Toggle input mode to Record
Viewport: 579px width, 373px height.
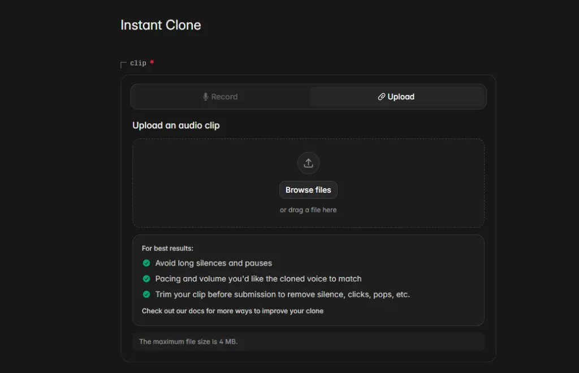point(220,96)
